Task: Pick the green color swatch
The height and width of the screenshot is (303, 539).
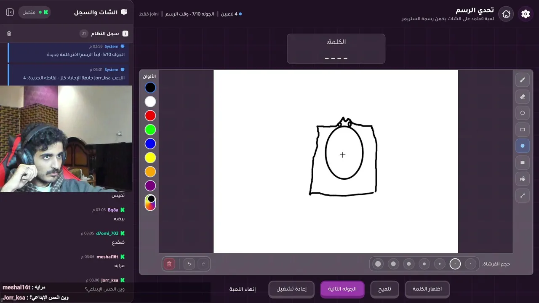Action: point(150,130)
